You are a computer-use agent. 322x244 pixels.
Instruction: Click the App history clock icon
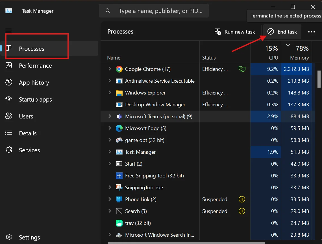click(9, 82)
